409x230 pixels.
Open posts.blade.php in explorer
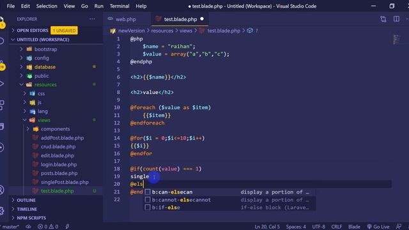coord(59,173)
